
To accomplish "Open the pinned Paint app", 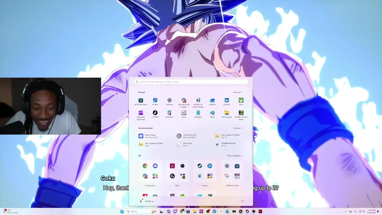I will point(212,114).
